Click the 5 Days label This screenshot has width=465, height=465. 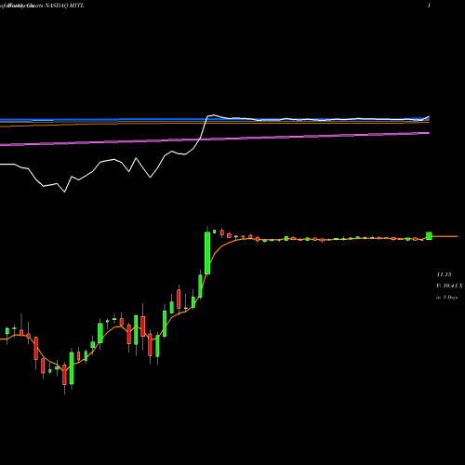pos(450,297)
